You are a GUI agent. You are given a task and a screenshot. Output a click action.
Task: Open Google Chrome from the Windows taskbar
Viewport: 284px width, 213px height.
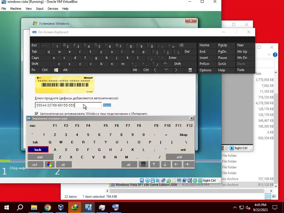point(48,207)
